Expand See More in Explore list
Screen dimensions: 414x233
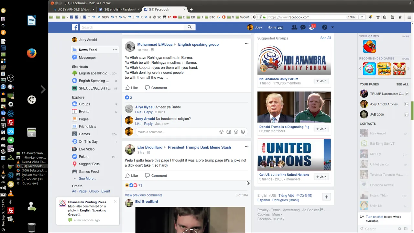tap(87, 179)
